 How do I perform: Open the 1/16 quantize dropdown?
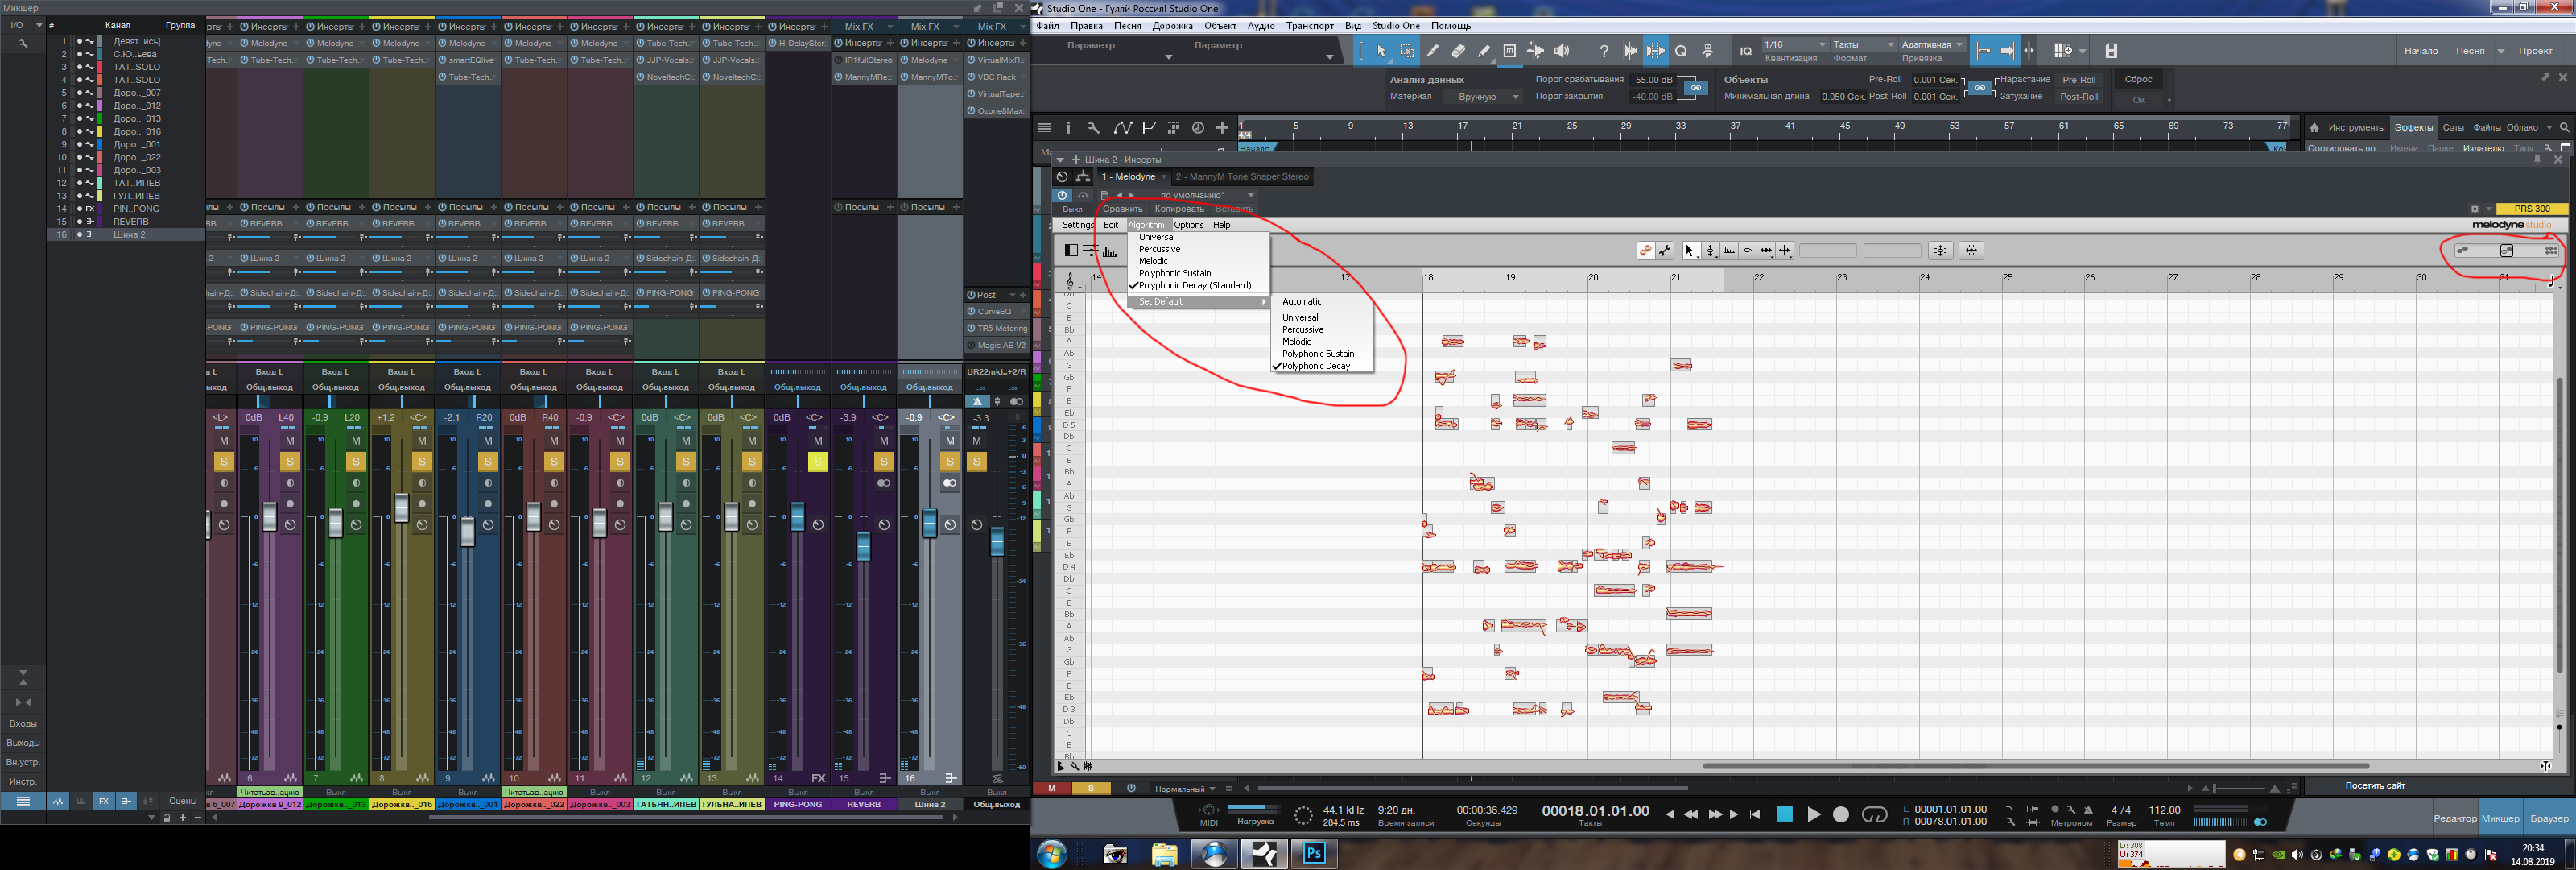tap(1794, 44)
